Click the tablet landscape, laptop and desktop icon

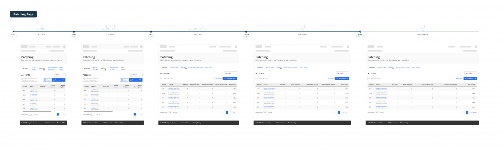(x=198, y=27)
